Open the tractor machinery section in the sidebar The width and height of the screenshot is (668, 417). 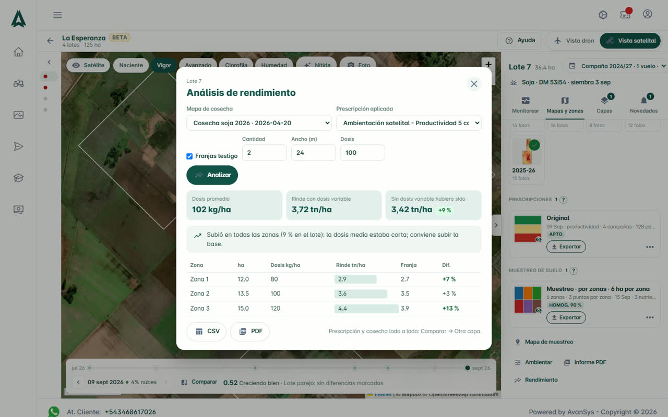pos(18,83)
